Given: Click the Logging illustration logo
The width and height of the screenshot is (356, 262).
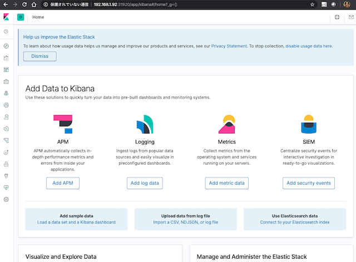Looking at the screenshot, I should click(145, 124).
